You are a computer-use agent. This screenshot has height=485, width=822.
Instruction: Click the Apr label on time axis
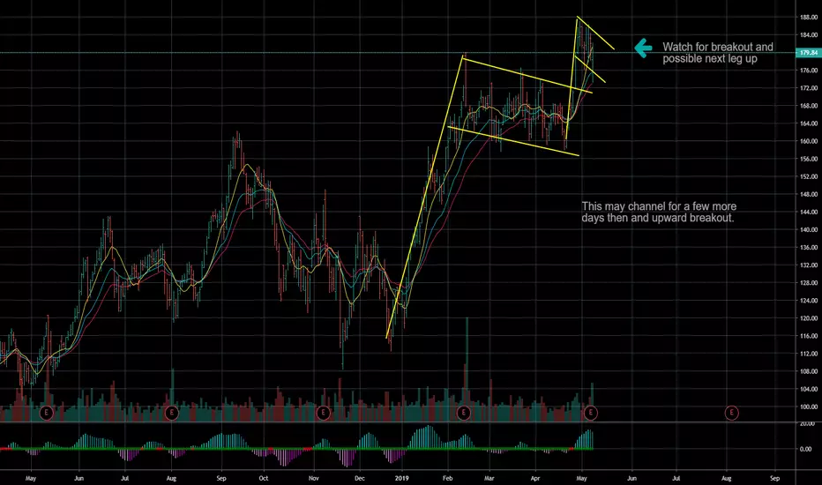click(535, 478)
